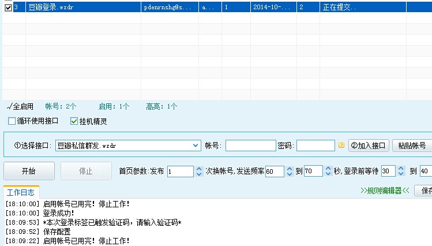432x246 pixels.
Task: Toggle the 挂机精灵 checkbox
Action: 74,121
